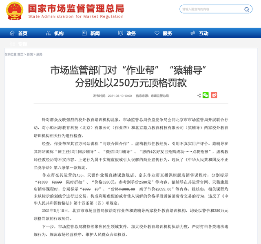Click the struck-through price ¥2399

[x=57, y=182]
